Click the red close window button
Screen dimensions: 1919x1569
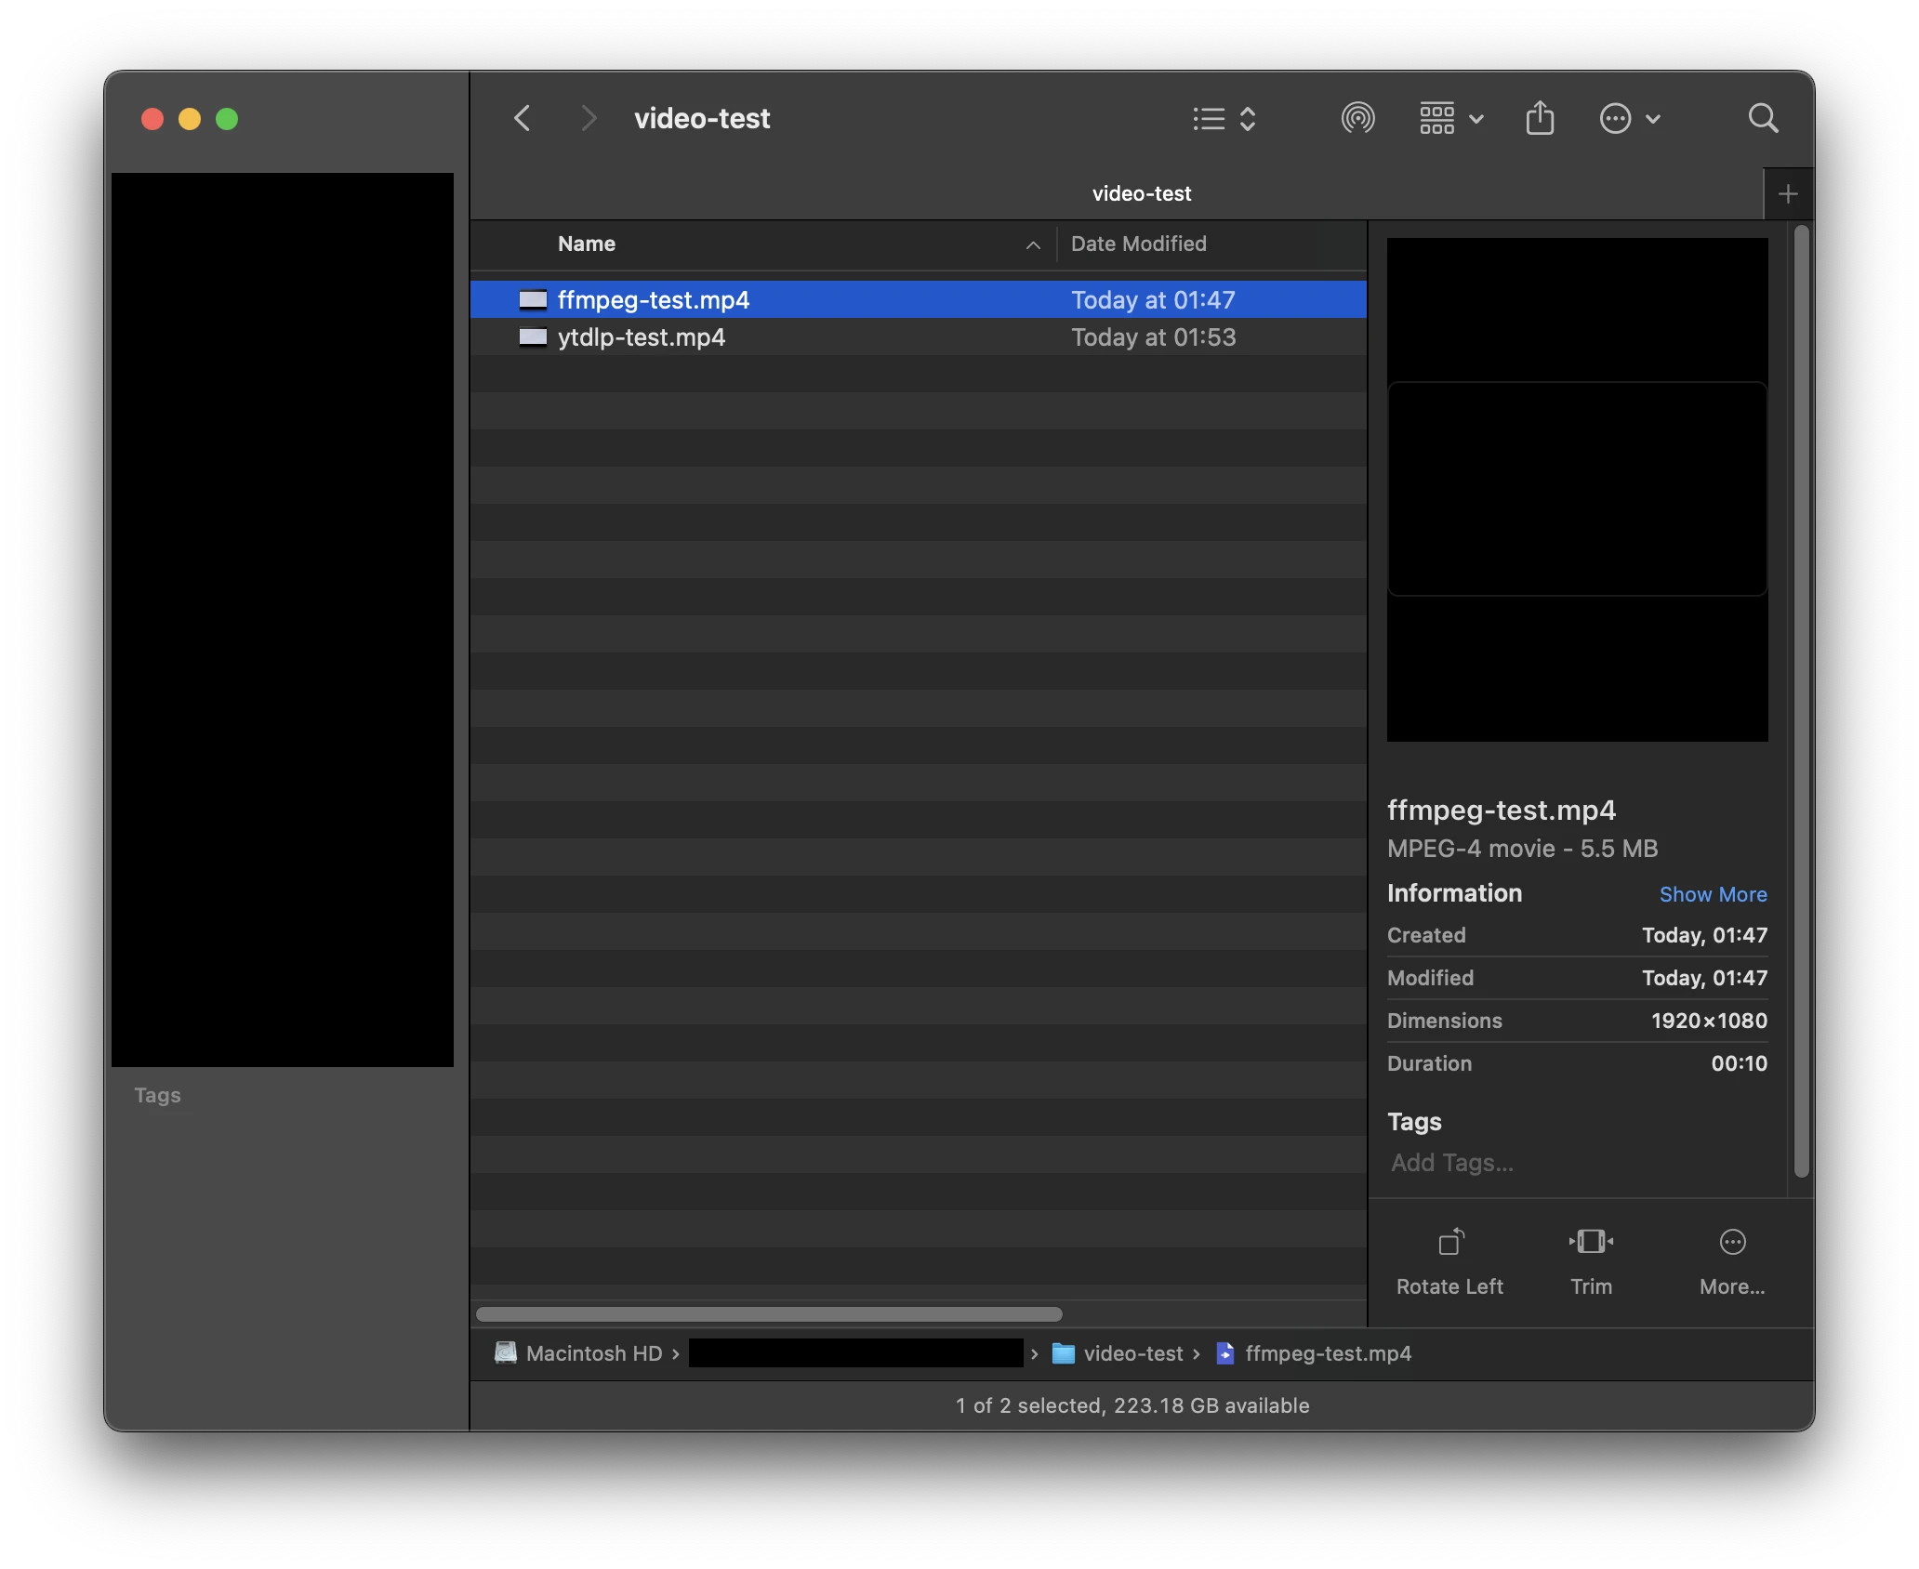(152, 119)
